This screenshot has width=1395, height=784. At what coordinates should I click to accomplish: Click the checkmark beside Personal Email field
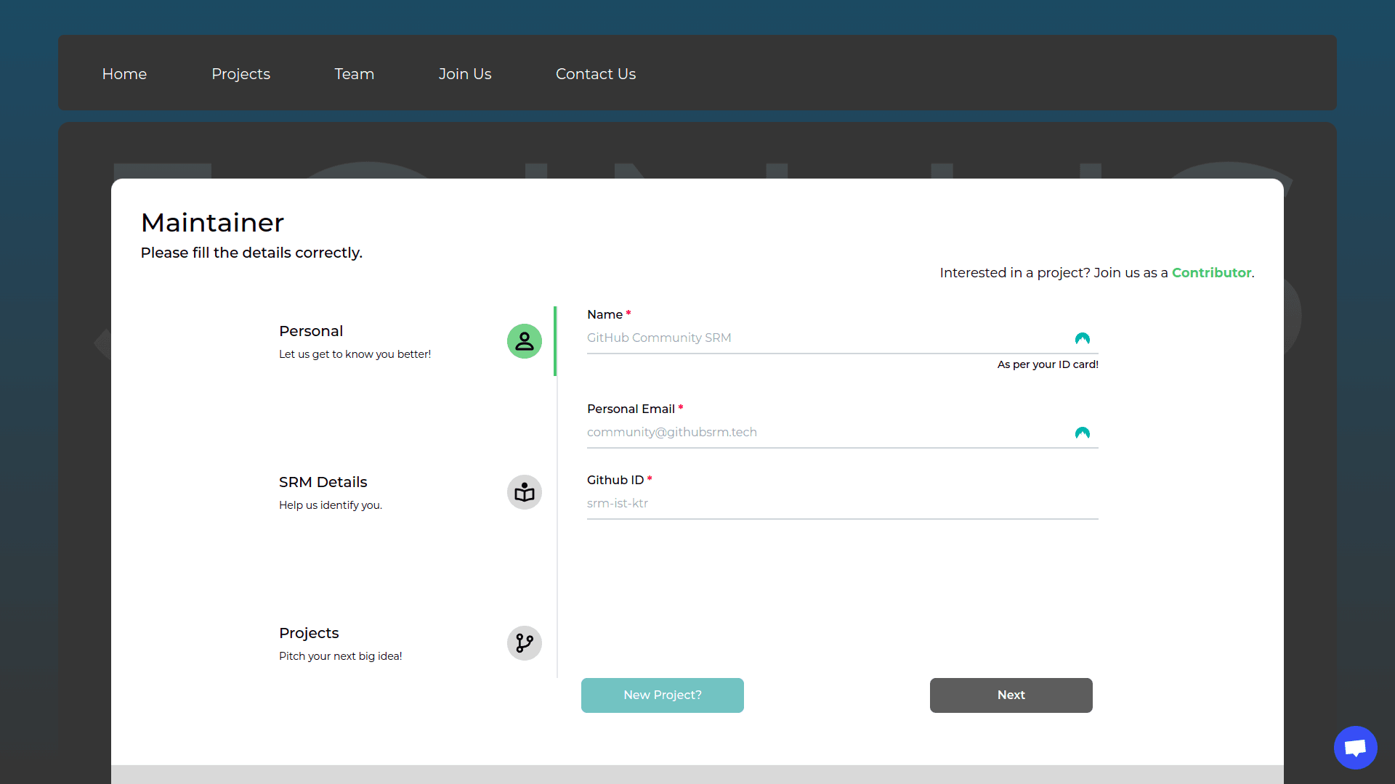coord(1082,433)
